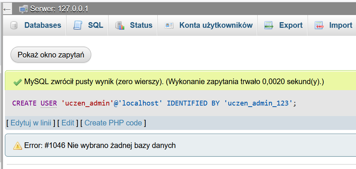Viewport: 356px width, 169px height.
Task: Click the Edytuj w linii link
Action: [31, 123]
